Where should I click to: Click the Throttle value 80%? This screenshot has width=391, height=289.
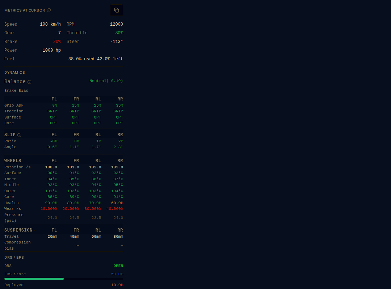point(119,33)
